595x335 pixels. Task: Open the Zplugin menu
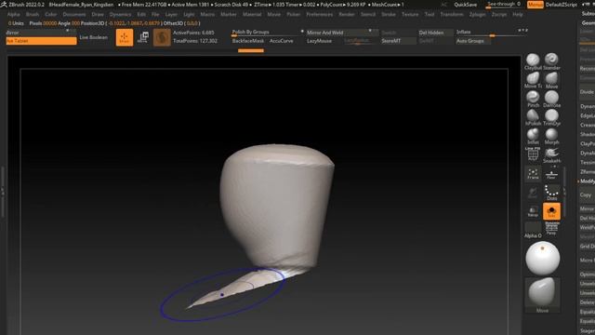pos(477,15)
